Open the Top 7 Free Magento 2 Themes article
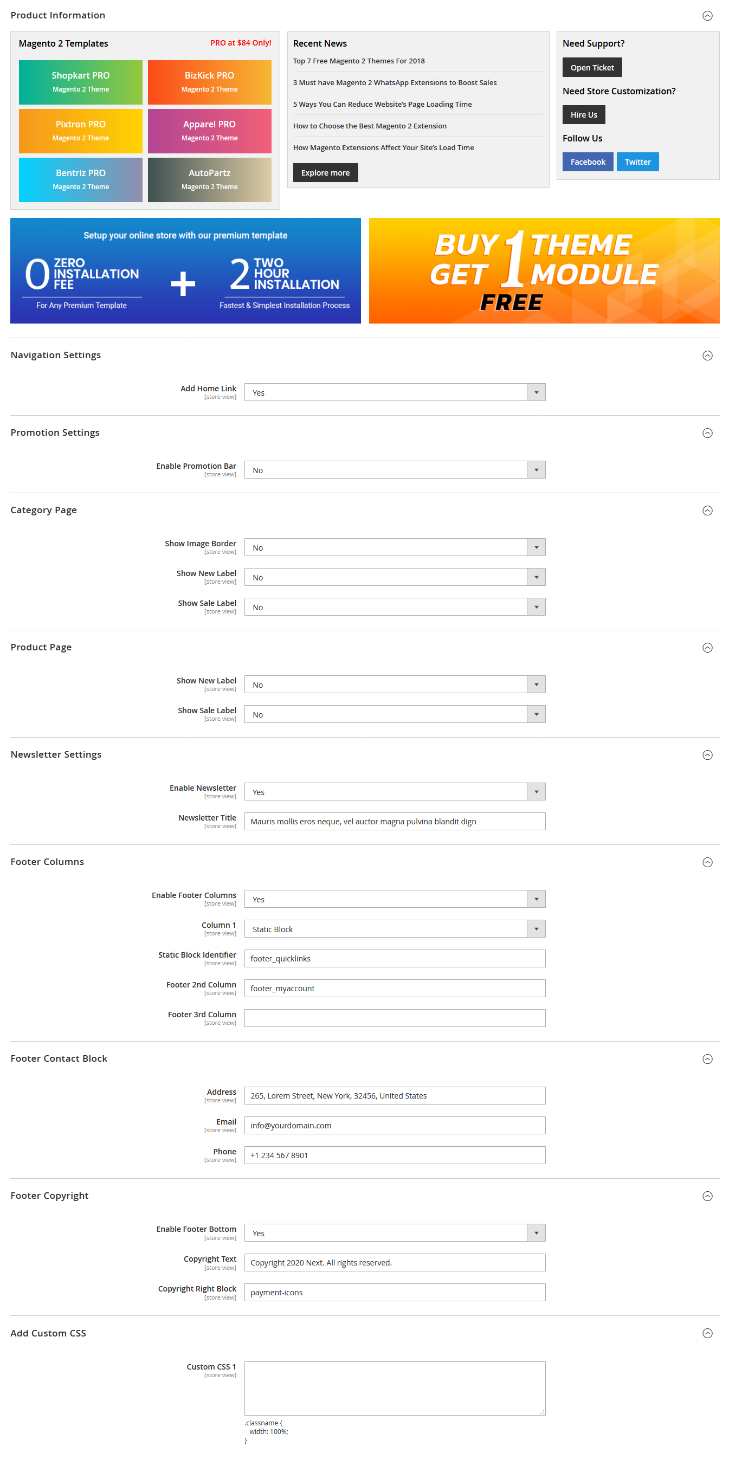This screenshot has width=729, height=1466. click(359, 61)
